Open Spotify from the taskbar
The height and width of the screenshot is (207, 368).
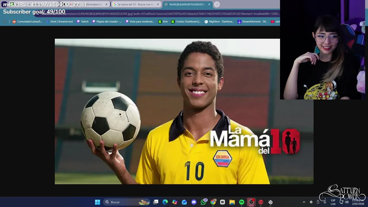tap(241, 202)
